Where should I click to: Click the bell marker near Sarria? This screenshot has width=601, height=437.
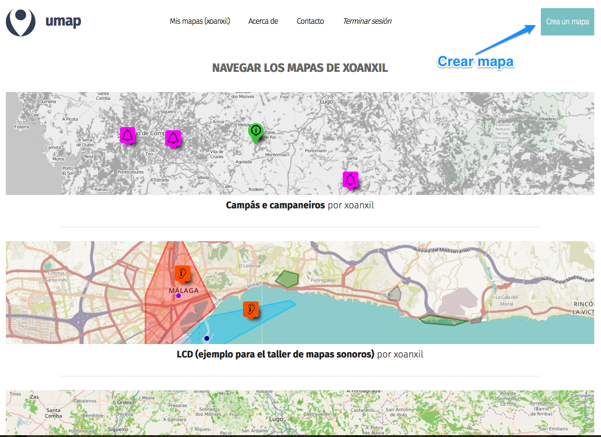350,180
